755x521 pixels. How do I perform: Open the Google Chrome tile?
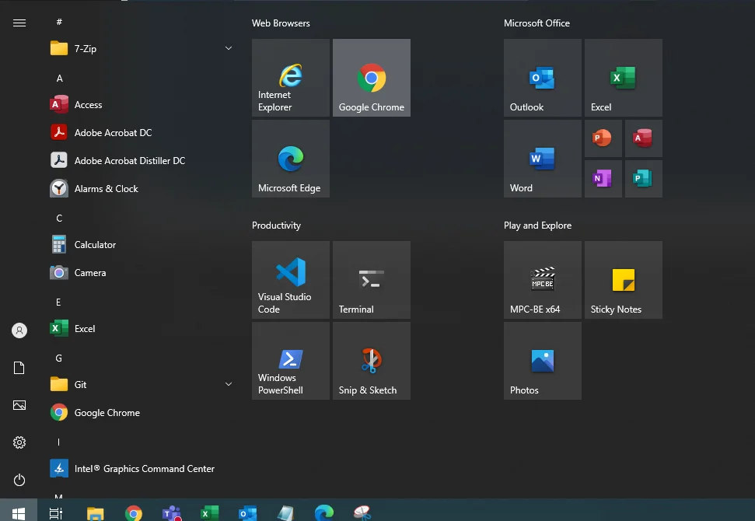click(x=371, y=78)
